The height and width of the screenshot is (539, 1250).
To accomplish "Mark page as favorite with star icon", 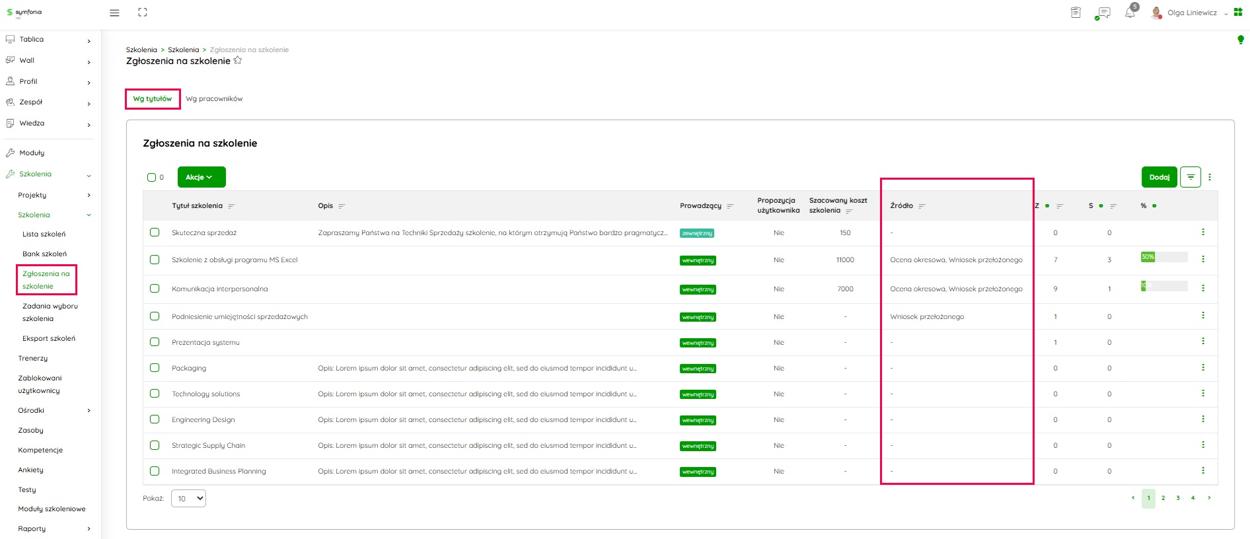I will [238, 61].
